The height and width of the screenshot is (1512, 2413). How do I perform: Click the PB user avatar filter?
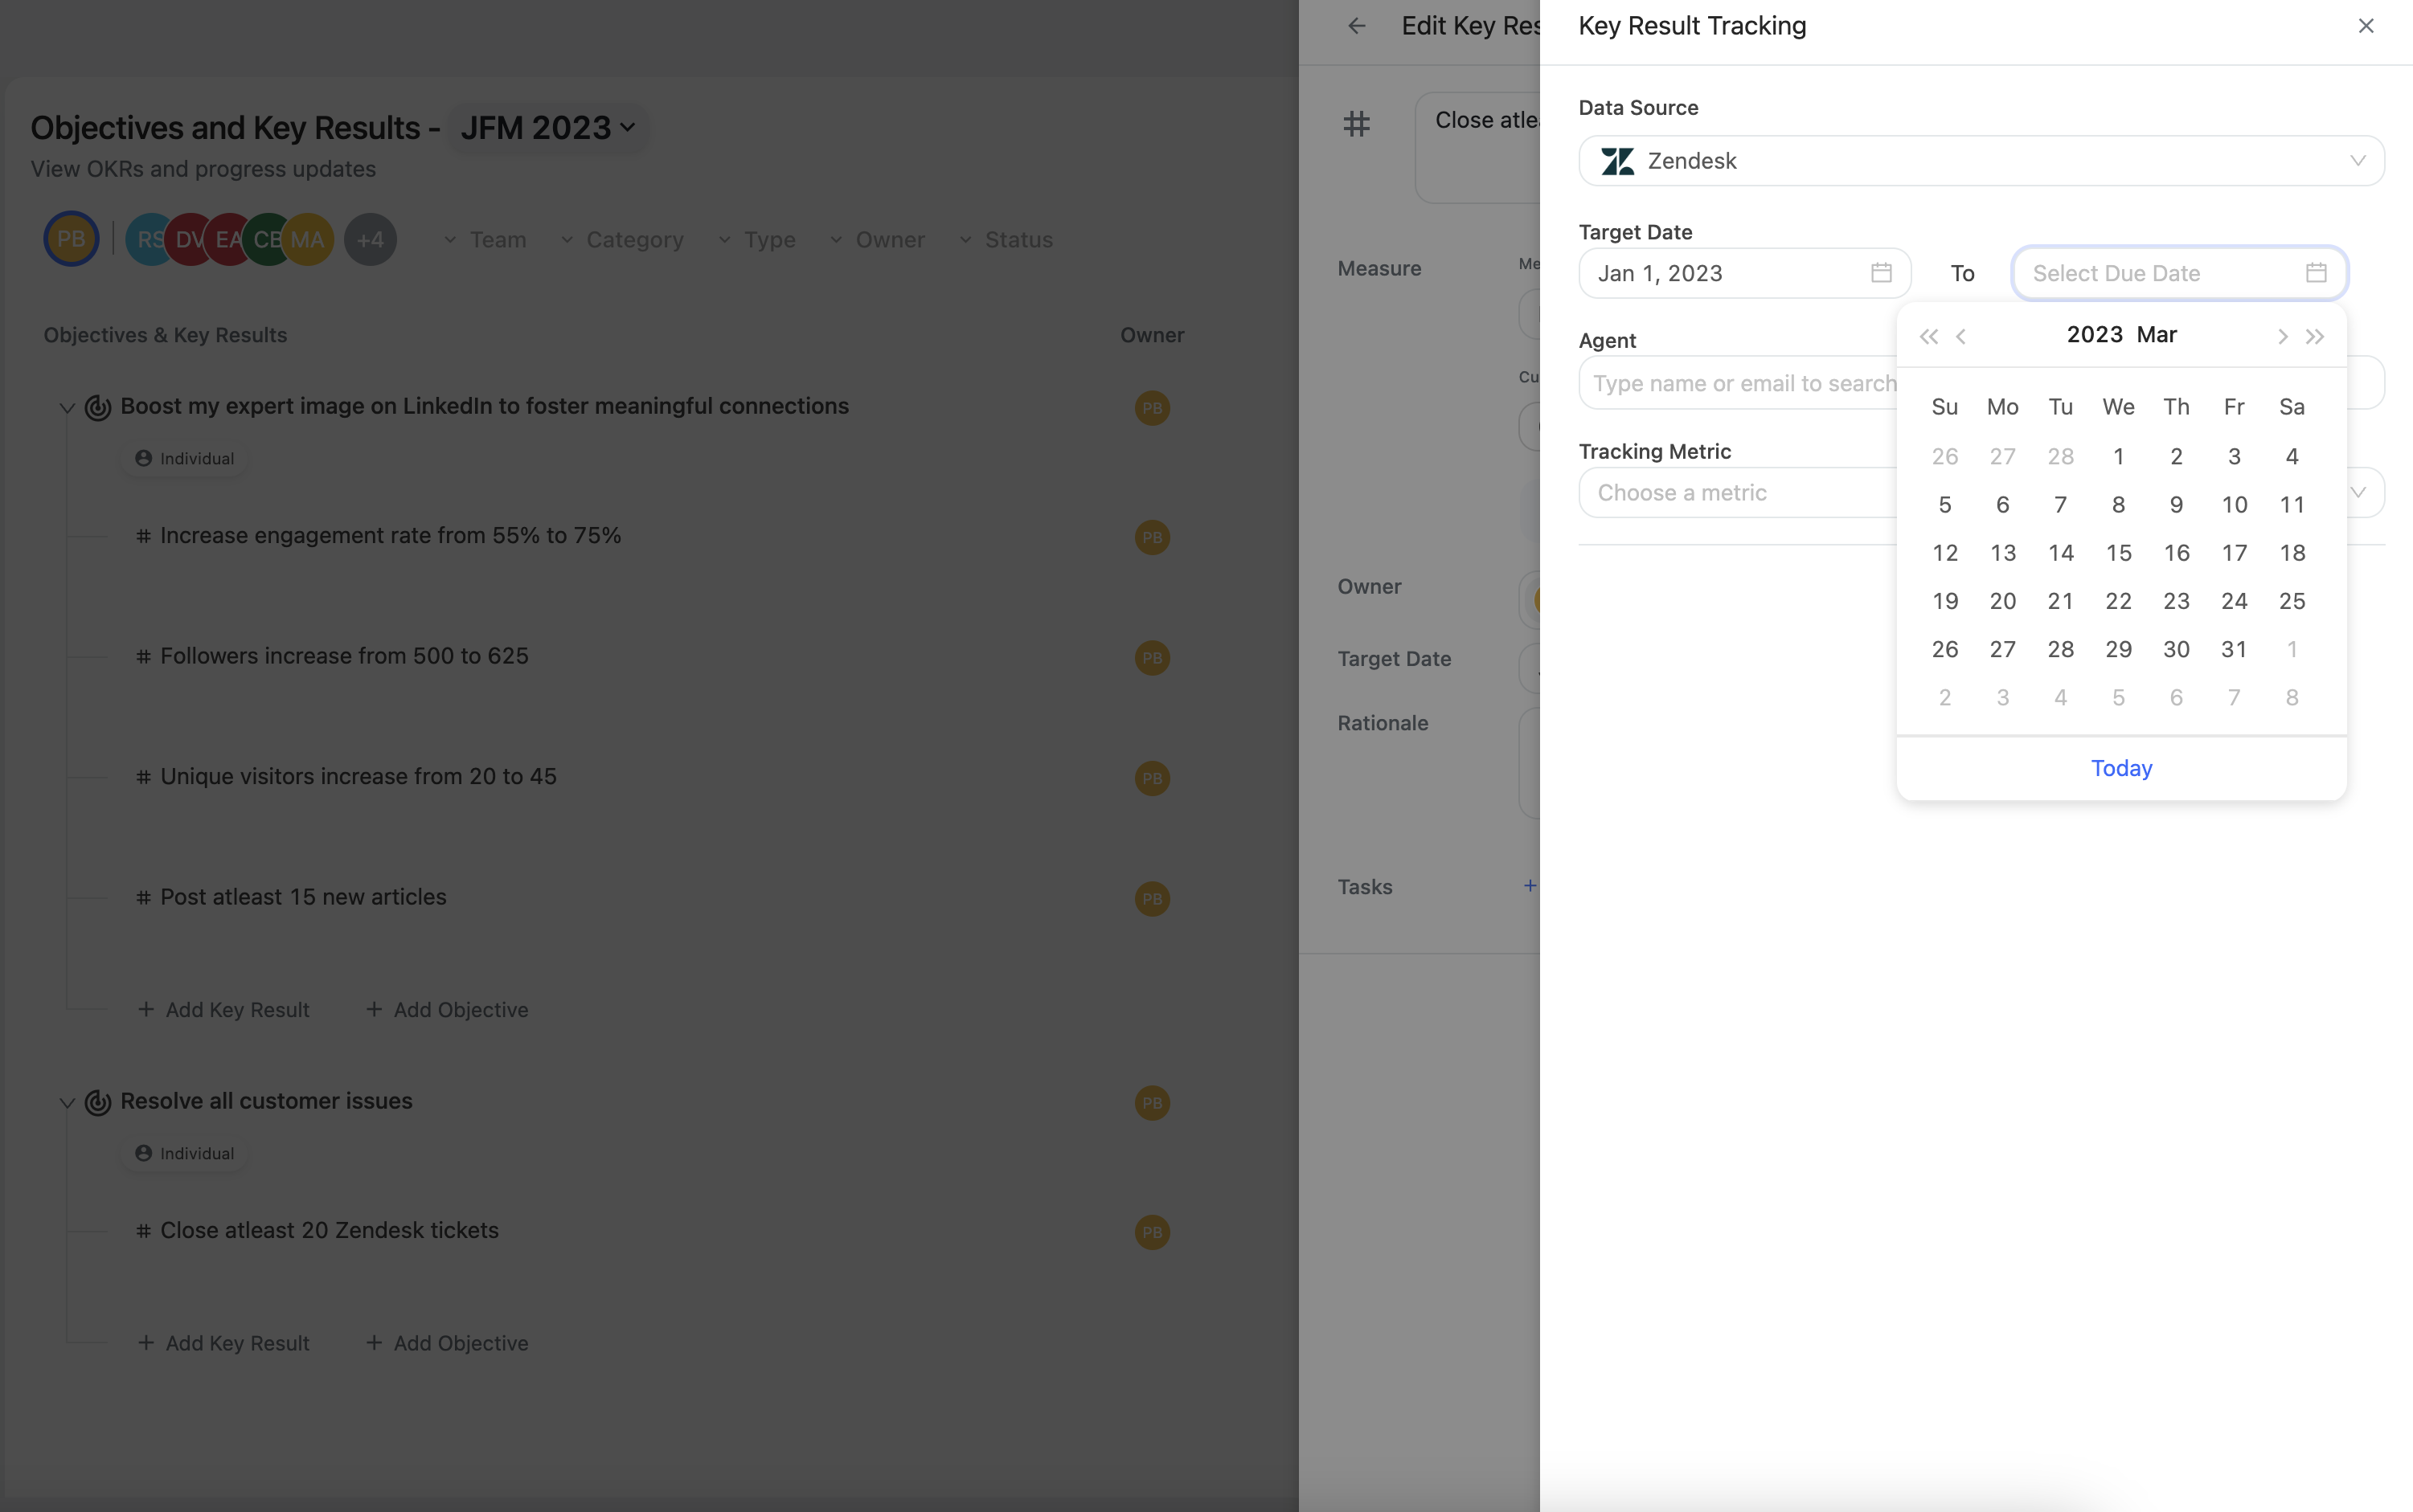[71, 239]
